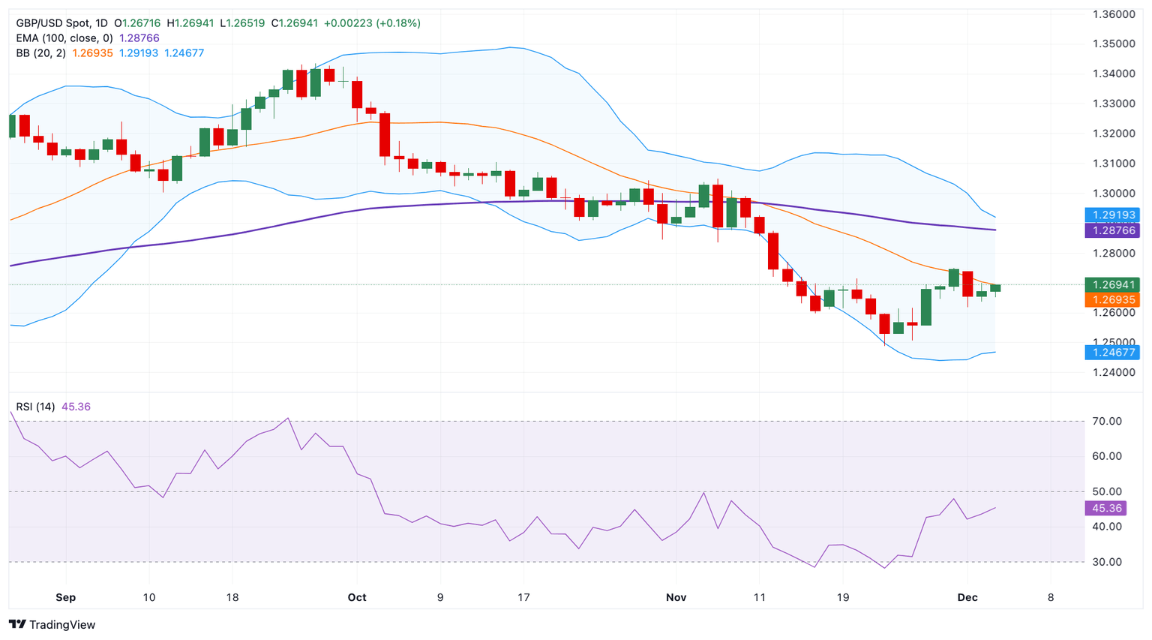This screenshot has width=1152, height=640.
Task: Click the EMA (100, close, 0) legend label
Action: [64, 38]
